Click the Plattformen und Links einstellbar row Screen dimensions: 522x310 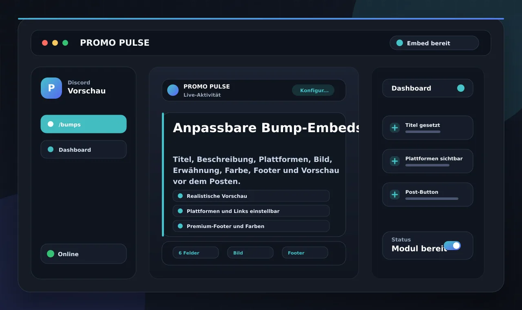251,211
